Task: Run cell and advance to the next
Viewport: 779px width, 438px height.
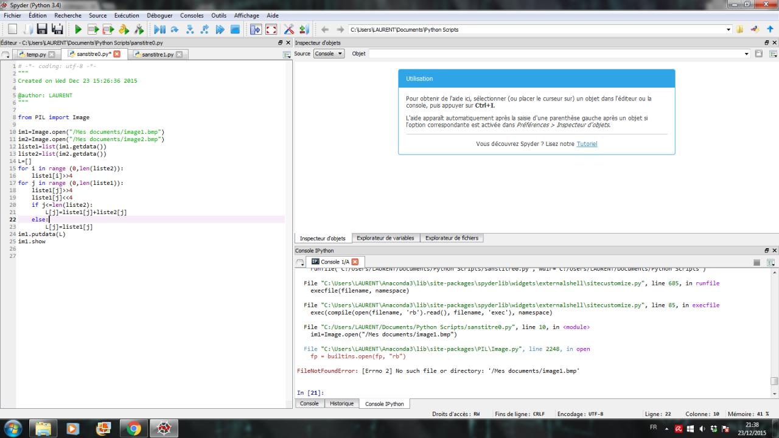Action: (x=108, y=29)
